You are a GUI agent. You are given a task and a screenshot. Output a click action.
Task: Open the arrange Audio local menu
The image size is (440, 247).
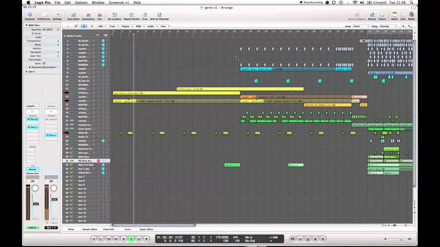[152, 26]
